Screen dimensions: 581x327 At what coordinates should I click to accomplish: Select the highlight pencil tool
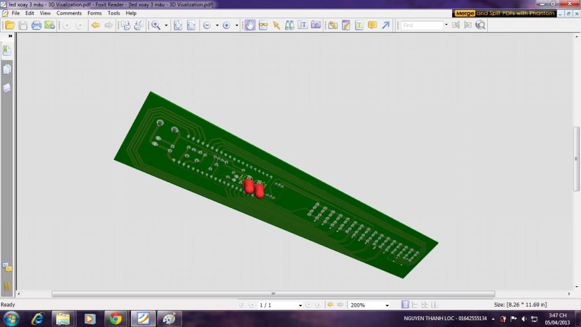[346, 25]
